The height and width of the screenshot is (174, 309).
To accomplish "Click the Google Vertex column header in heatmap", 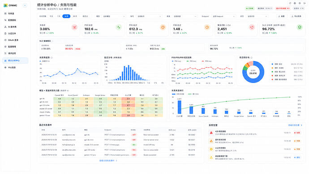I will point(100,95).
